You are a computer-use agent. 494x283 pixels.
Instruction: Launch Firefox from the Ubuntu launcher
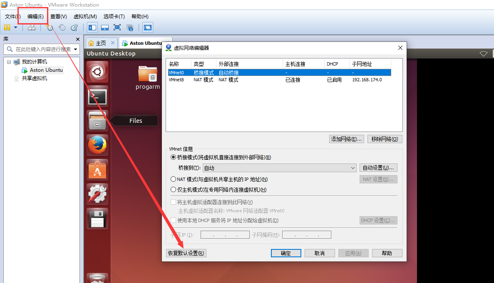(x=97, y=145)
